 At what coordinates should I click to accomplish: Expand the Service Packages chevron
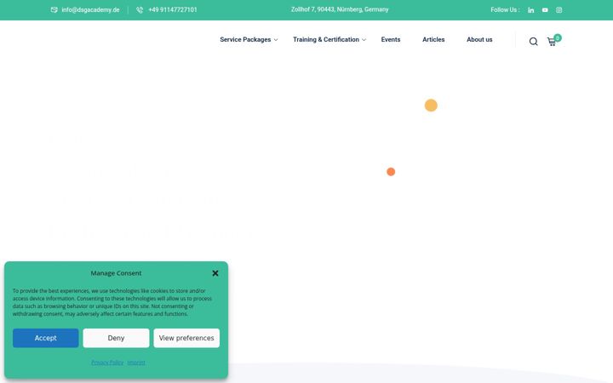[x=276, y=40]
